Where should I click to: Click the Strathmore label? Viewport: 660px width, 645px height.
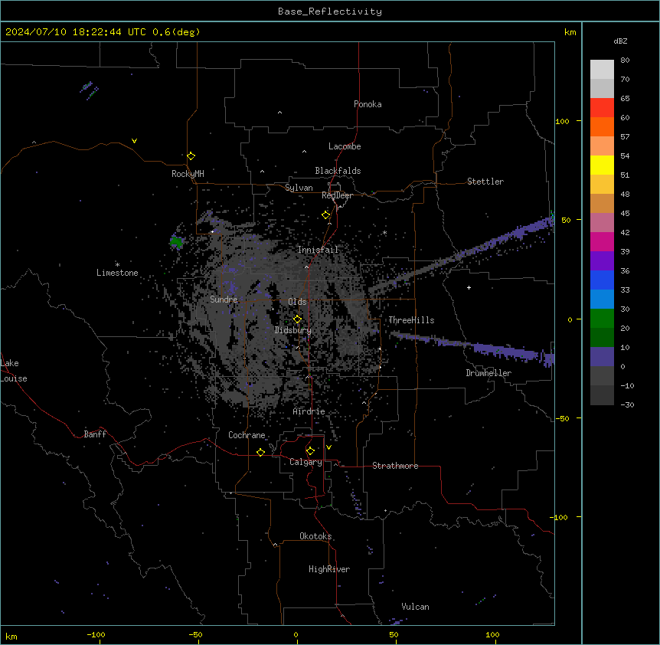tap(395, 466)
